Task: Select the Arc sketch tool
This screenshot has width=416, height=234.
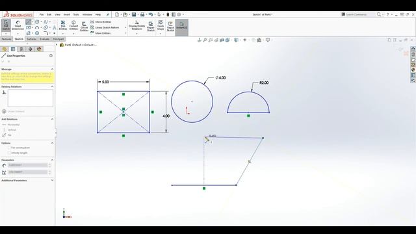Action: pos(37,27)
